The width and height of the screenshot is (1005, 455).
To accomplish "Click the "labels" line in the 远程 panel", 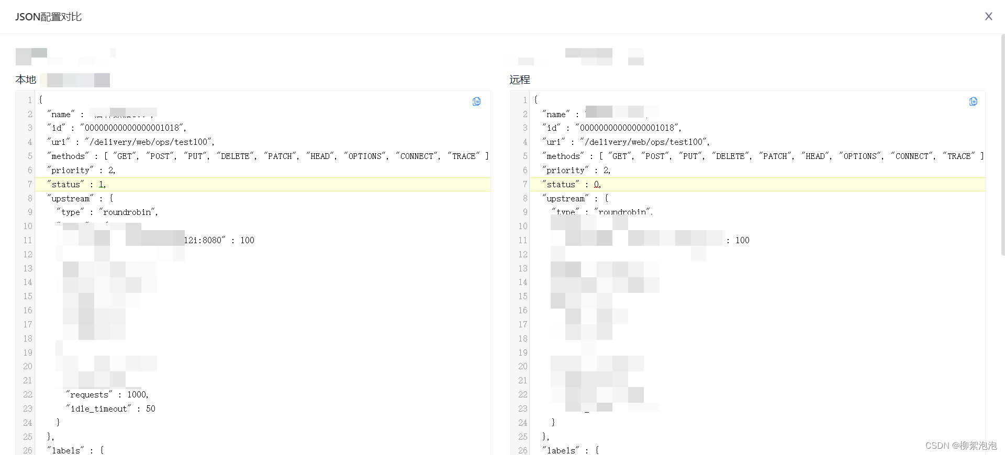I will pos(571,450).
